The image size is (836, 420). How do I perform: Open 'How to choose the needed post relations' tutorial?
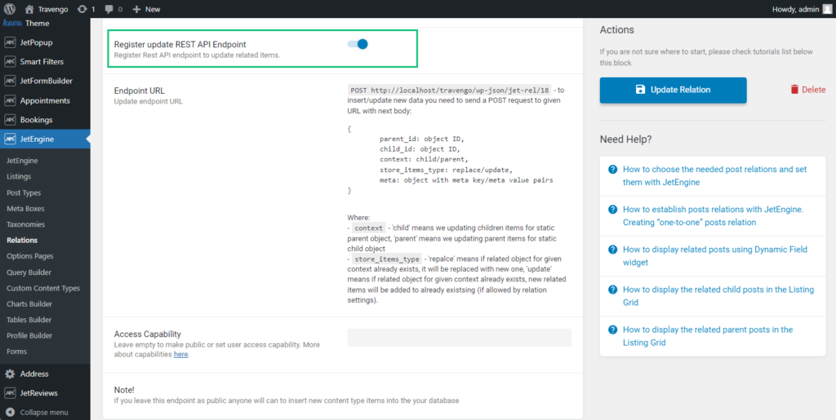pos(714,175)
